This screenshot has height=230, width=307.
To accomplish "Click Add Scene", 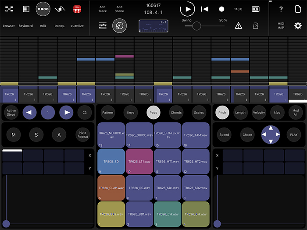I will click(119, 9).
